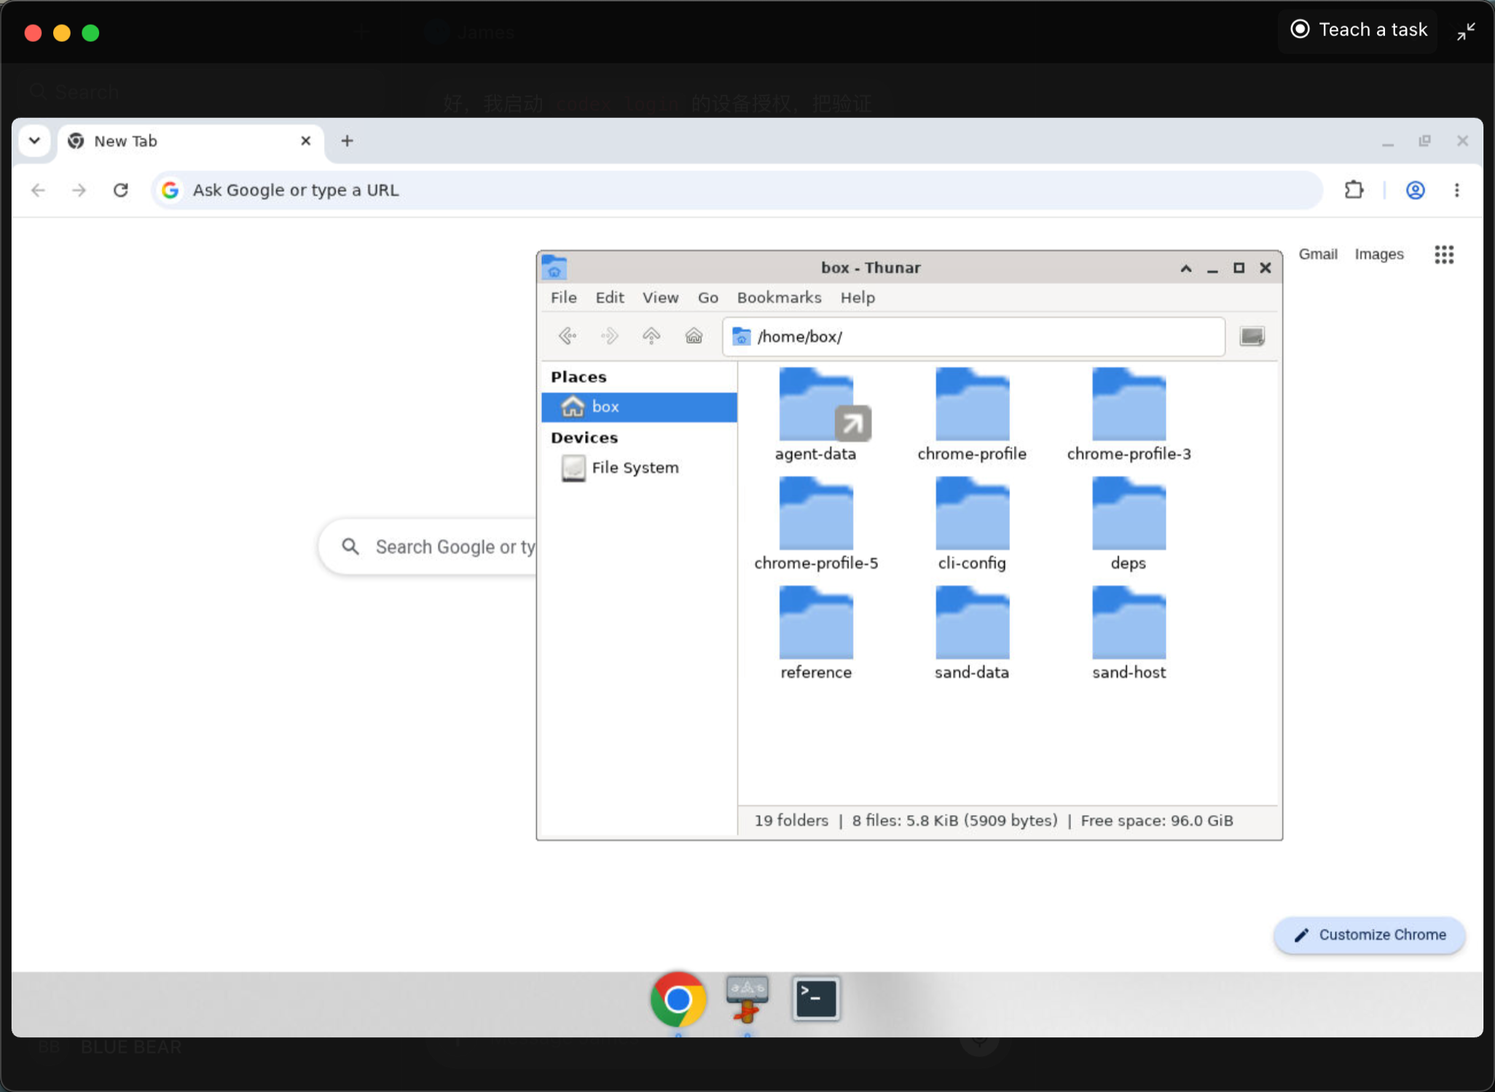This screenshot has height=1092, width=1495.
Task: Go back with Thunar's back arrow
Action: pyautogui.click(x=567, y=336)
